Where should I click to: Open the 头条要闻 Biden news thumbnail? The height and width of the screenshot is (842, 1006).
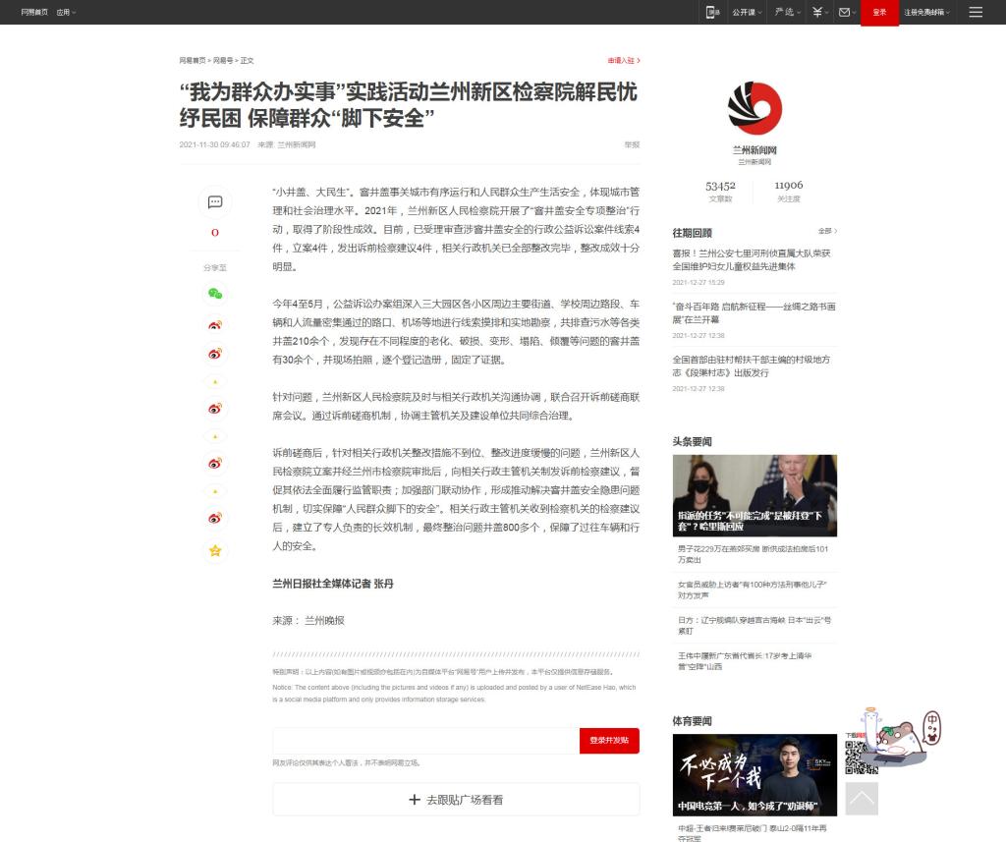754,494
